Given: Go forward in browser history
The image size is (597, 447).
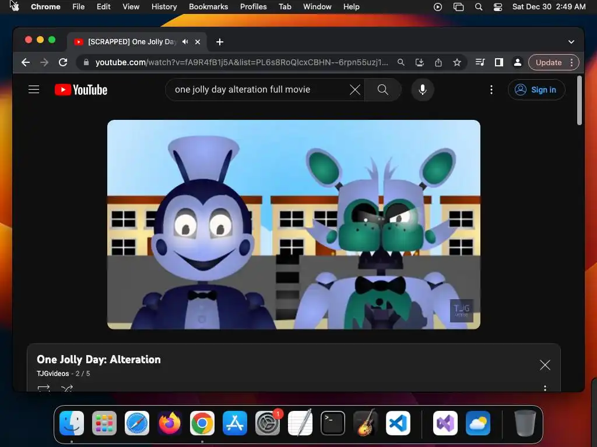Looking at the screenshot, I should (44, 62).
